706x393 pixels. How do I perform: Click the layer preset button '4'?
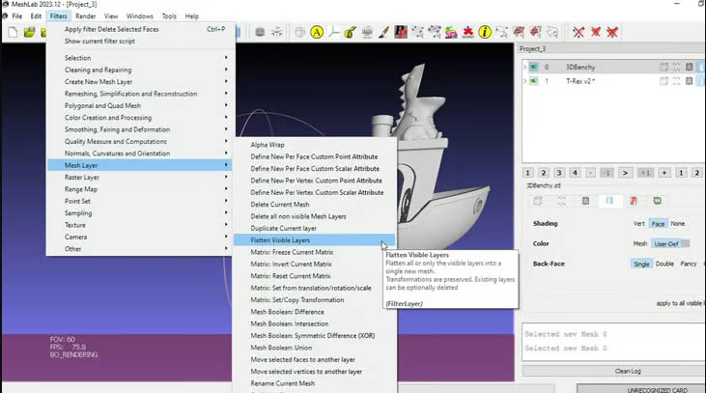575,172
